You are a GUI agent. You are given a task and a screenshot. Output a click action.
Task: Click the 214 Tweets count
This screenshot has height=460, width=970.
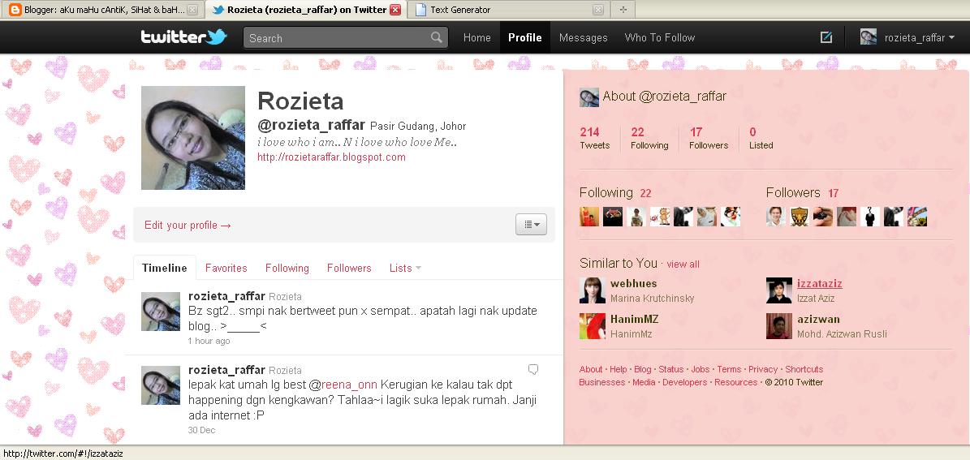click(594, 138)
